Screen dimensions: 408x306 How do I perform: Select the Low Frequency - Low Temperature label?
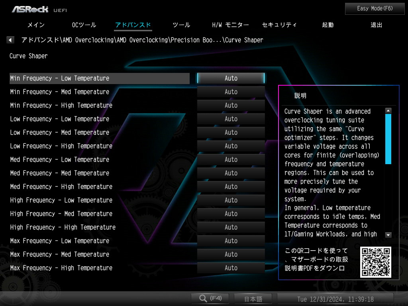tap(60, 119)
